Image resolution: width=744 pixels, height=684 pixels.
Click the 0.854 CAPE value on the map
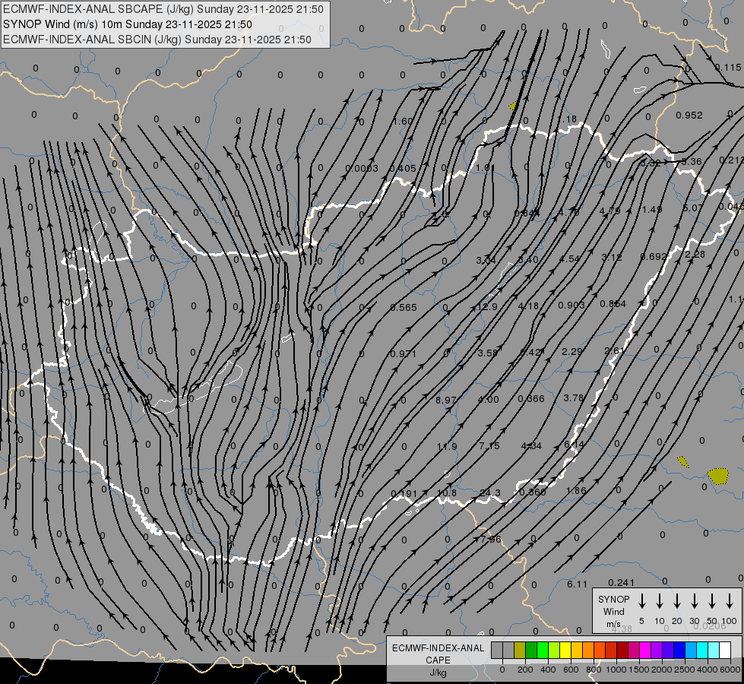[613, 304]
